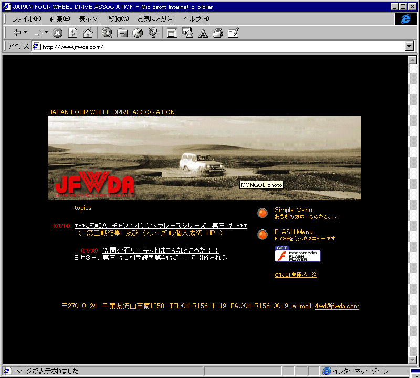
Task: Click the page icon in the address bar
Action: [36, 46]
